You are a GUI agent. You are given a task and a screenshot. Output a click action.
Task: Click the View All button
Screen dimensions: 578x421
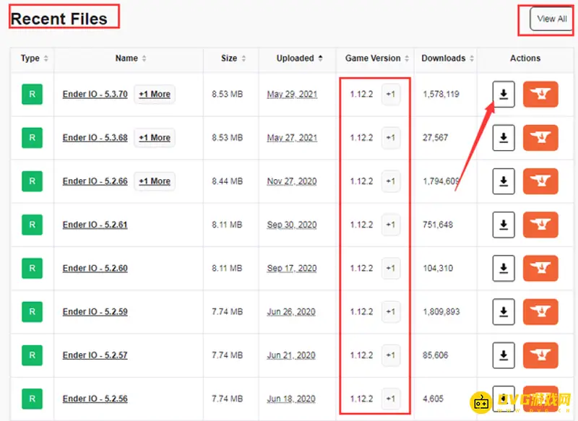coord(551,19)
